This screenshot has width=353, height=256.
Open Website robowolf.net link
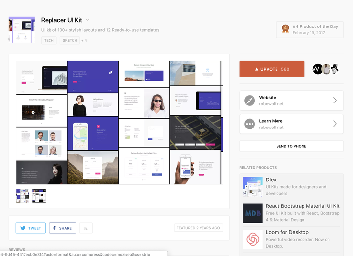click(292, 101)
